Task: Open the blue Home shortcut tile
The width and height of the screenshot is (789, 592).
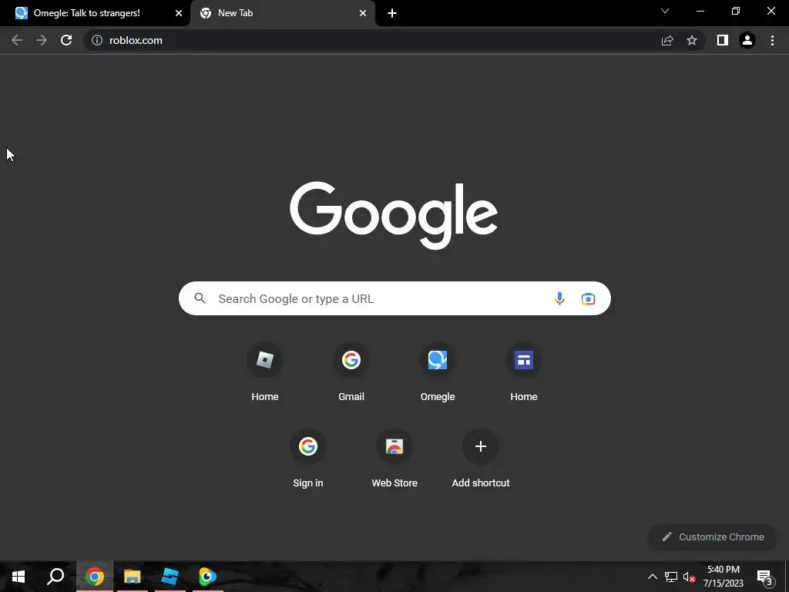Action: click(524, 373)
